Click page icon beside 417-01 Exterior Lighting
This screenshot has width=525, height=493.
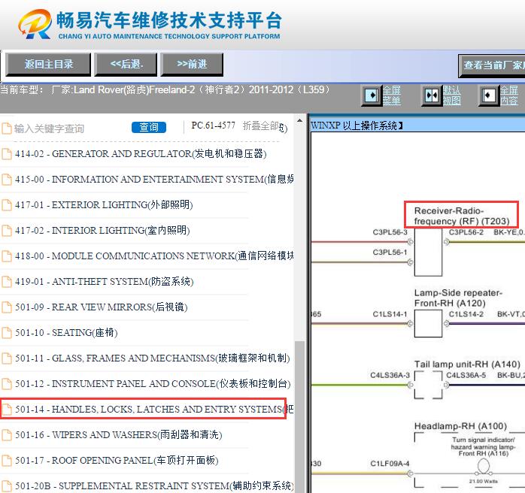coord(6,204)
